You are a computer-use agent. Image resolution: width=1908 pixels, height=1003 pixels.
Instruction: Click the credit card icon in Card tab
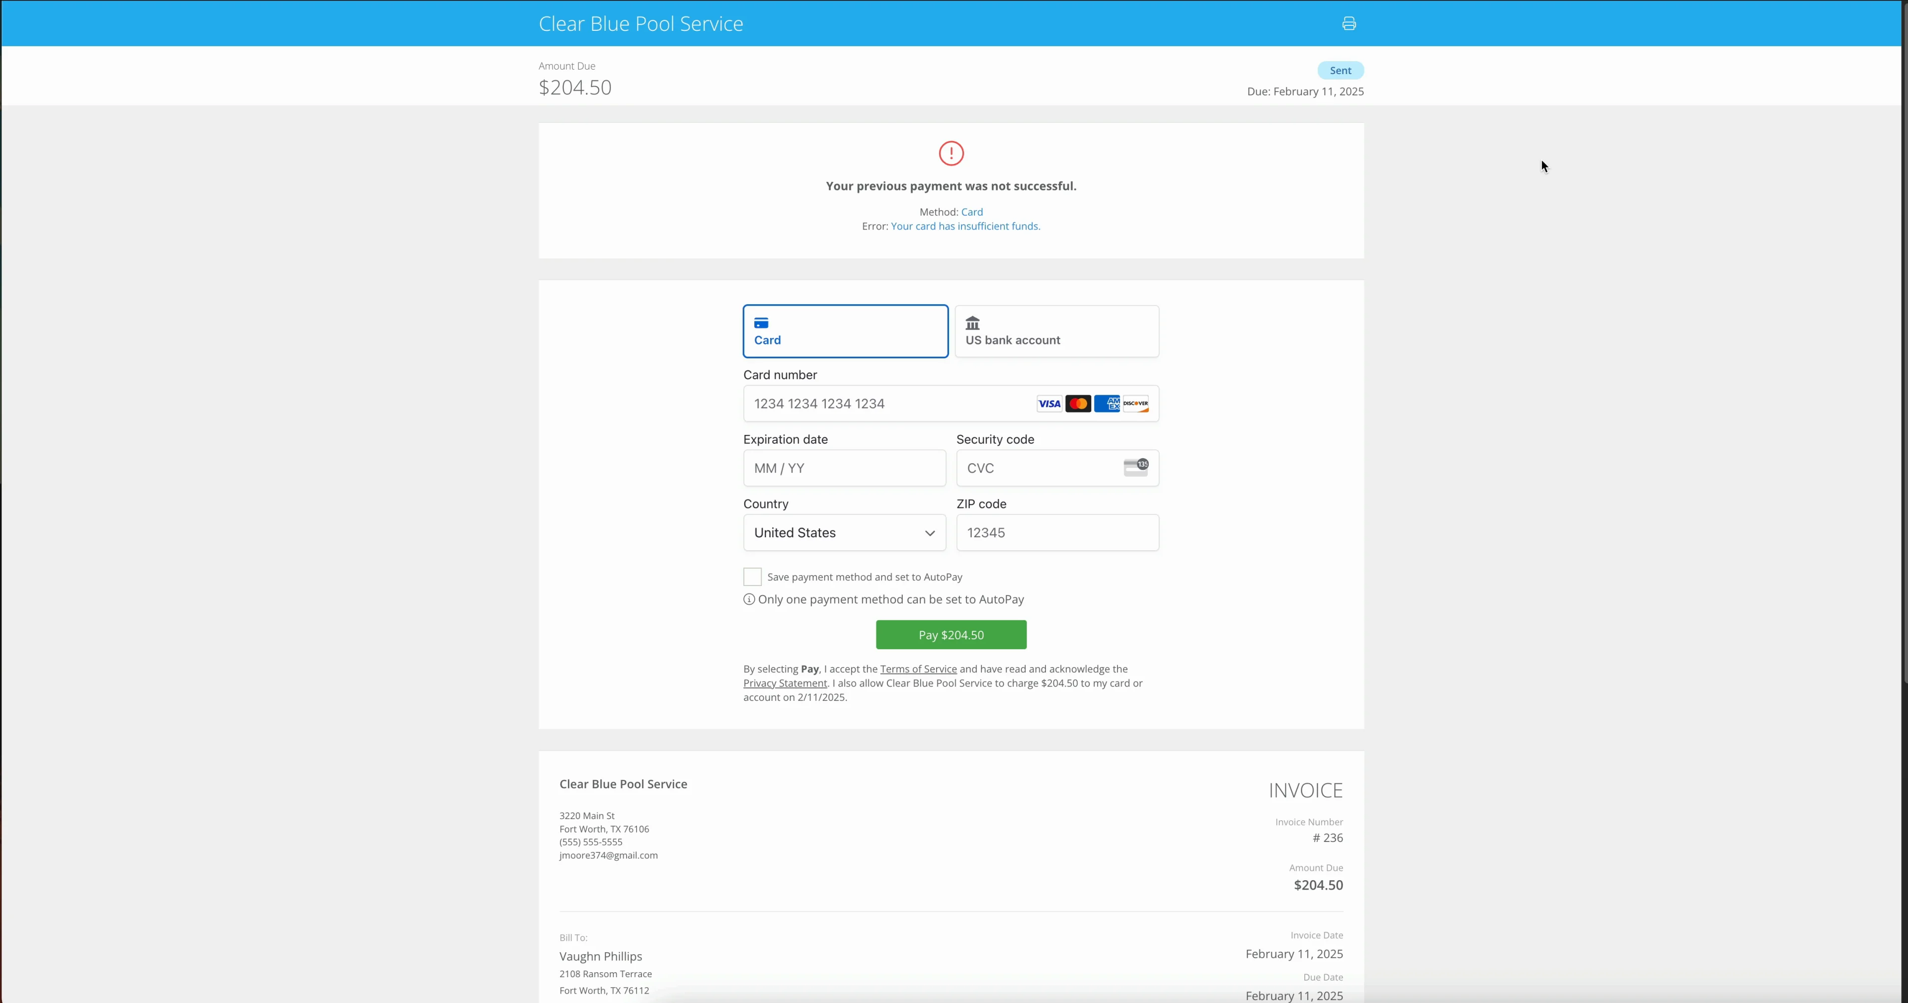click(761, 323)
